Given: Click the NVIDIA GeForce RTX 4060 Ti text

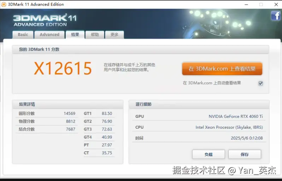Looking at the screenshot, I should coord(236,116).
